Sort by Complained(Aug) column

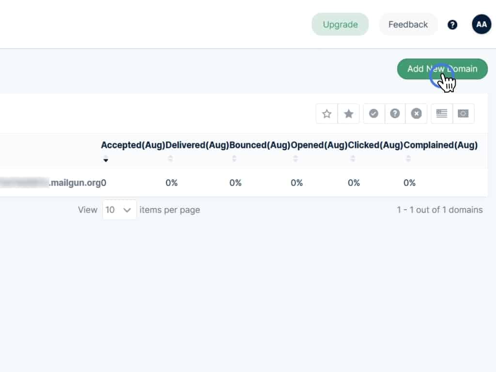pyautogui.click(x=408, y=158)
